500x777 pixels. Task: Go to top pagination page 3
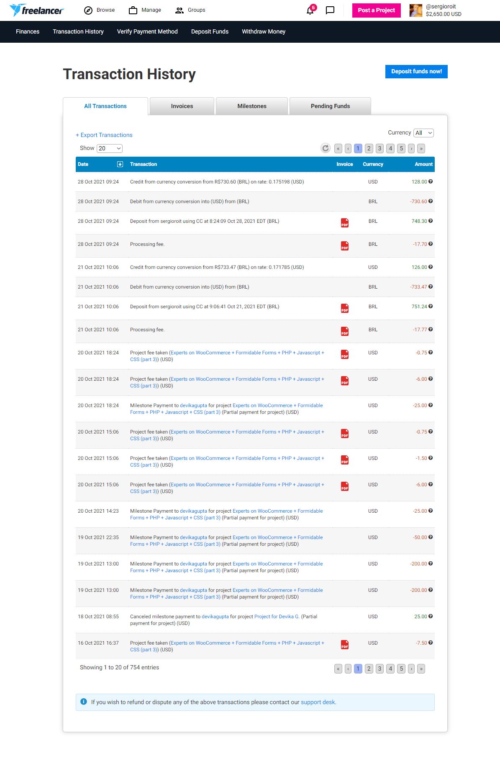pyautogui.click(x=379, y=148)
